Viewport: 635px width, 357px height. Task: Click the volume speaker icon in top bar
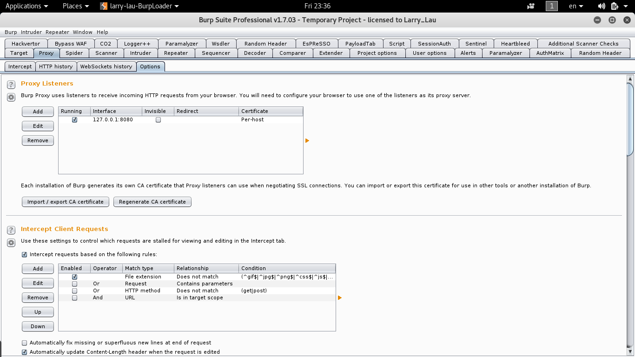(602, 6)
